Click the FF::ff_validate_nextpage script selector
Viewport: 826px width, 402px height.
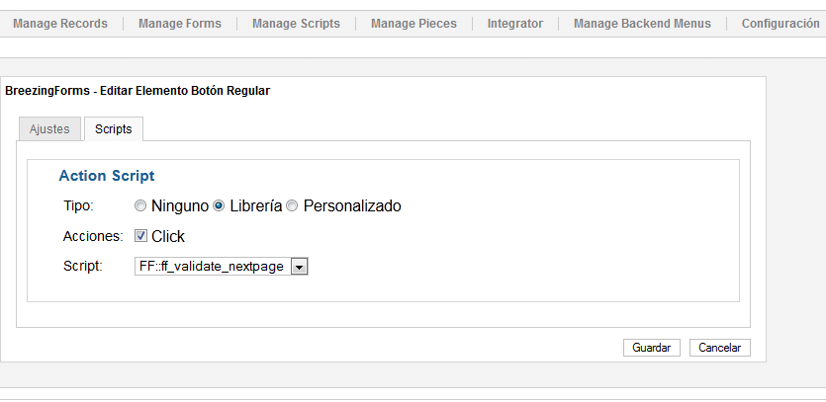222,267
